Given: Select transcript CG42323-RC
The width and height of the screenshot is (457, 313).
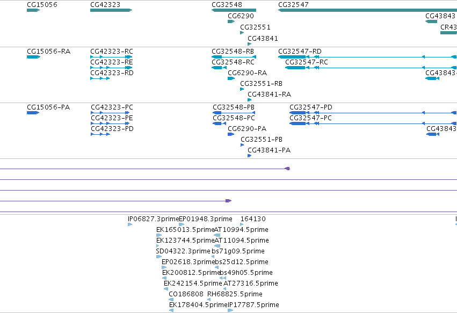Looking at the screenshot, I should [111, 57].
